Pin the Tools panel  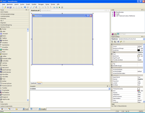[x=26, y=10]
